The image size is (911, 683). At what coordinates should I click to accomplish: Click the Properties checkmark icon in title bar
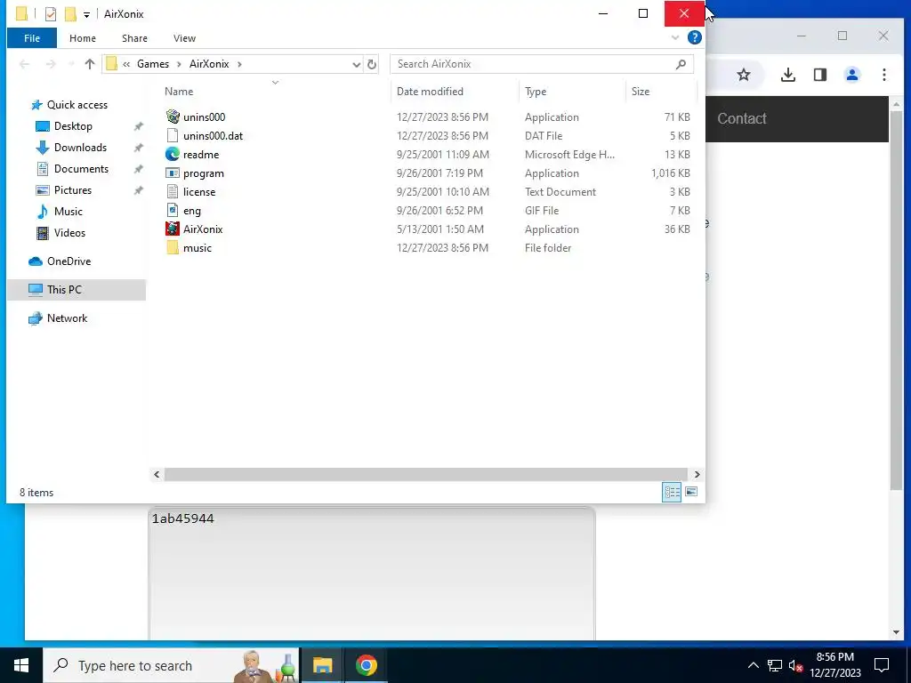(51, 13)
